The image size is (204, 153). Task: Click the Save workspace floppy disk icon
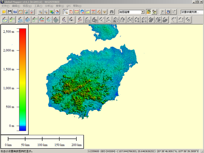10,12
